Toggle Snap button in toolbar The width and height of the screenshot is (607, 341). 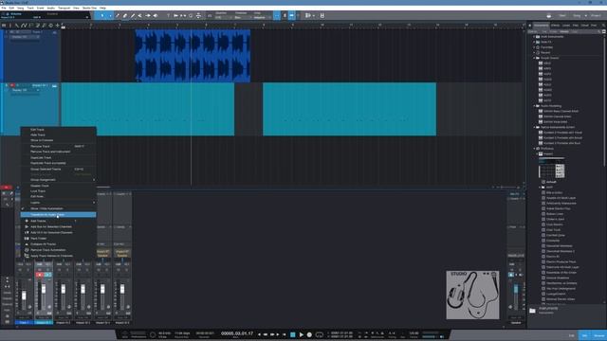(277, 15)
